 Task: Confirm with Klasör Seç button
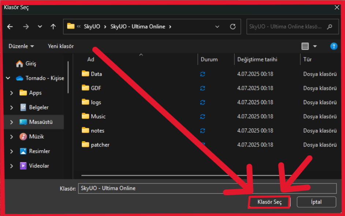(269, 202)
